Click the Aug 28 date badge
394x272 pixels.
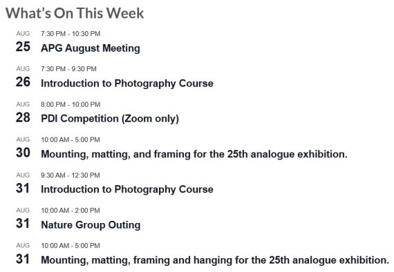23,113
